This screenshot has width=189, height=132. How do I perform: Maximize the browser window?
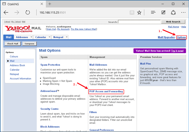pyautogui.click(x=173, y=4)
